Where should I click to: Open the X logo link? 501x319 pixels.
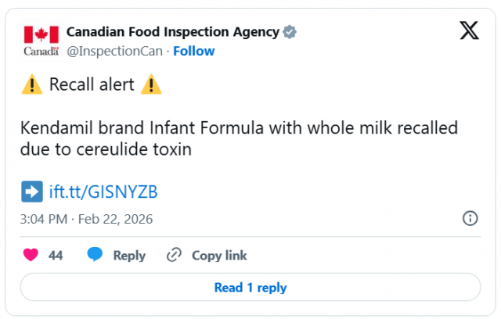coord(469,30)
